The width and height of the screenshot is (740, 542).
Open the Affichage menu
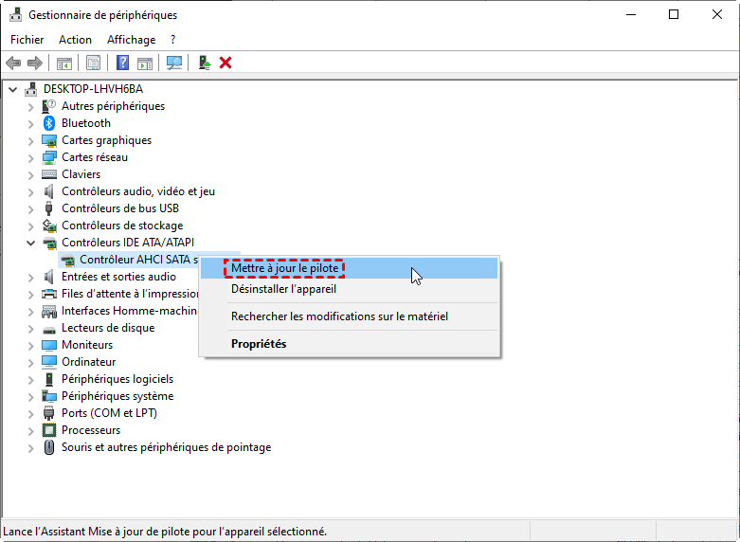pos(131,40)
